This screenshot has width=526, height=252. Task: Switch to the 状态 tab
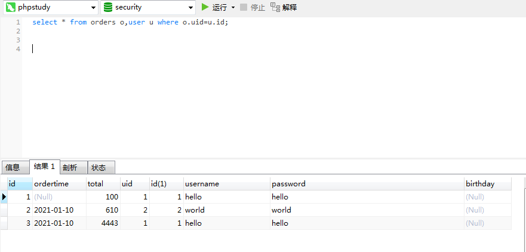pos(101,167)
